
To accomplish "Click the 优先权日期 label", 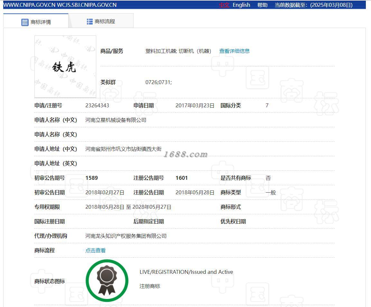I will click(x=233, y=222).
